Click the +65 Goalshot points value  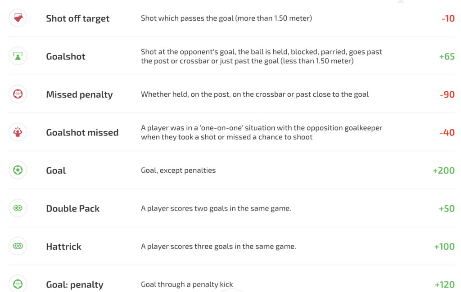click(x=446, y=57)
